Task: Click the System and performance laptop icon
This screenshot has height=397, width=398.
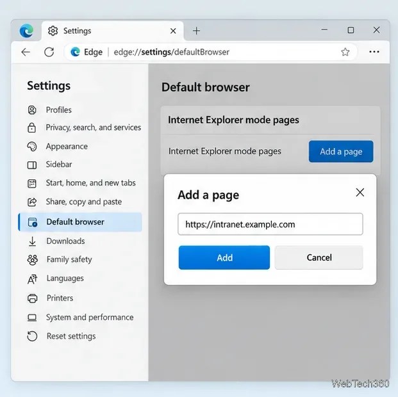Action: [x=32, y=318]
